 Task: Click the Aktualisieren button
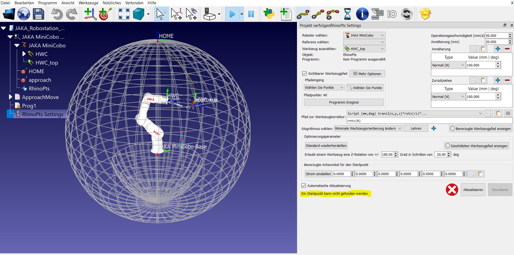(x=473, y=190)
